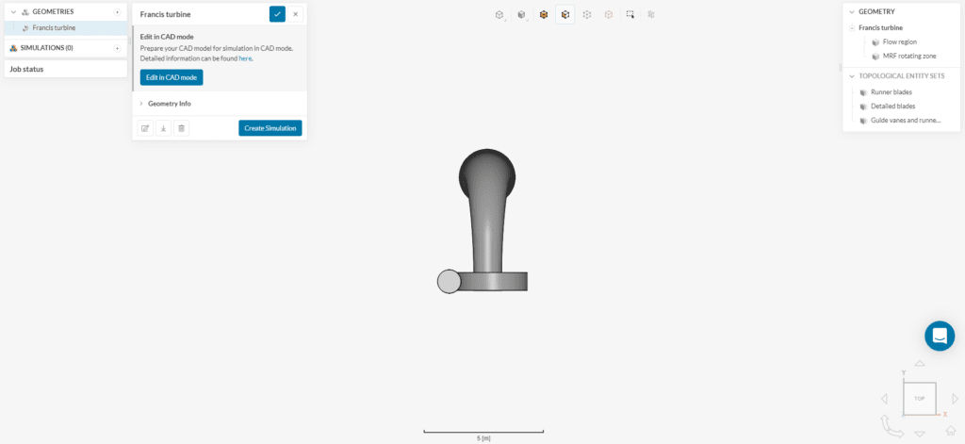
Task: Add a new simulation with plus icon
Action: coord(117,48)
